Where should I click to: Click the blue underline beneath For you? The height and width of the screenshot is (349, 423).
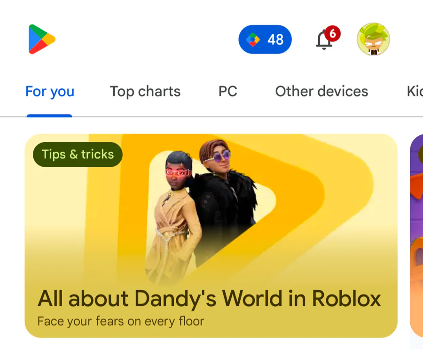[49, 116]
